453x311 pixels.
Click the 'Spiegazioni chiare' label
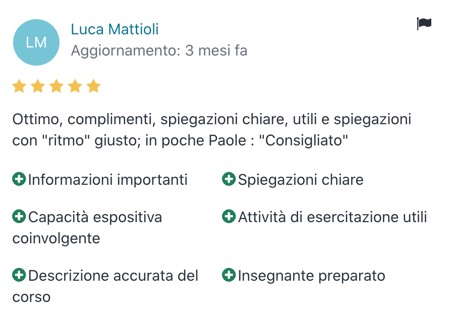click(x=301, y=180)
